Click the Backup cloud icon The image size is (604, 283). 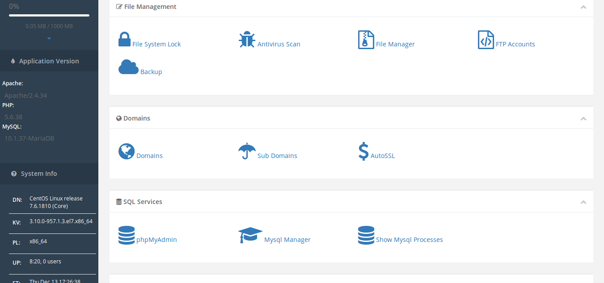coord(128,67)
